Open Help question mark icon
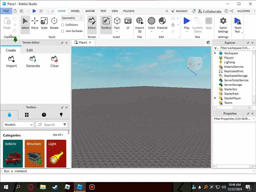Image resolution: width=256 pixels, height=192 pixels. tap(226, 11)
